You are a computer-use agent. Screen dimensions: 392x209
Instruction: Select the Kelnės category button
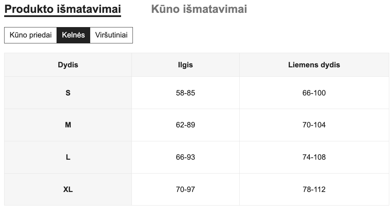pos(73,35)
